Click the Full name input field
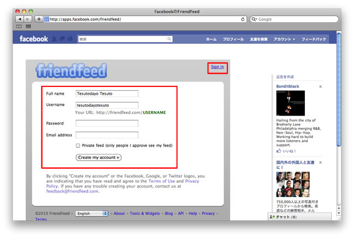This screenshot has width=354, height=238. (107, 94)
